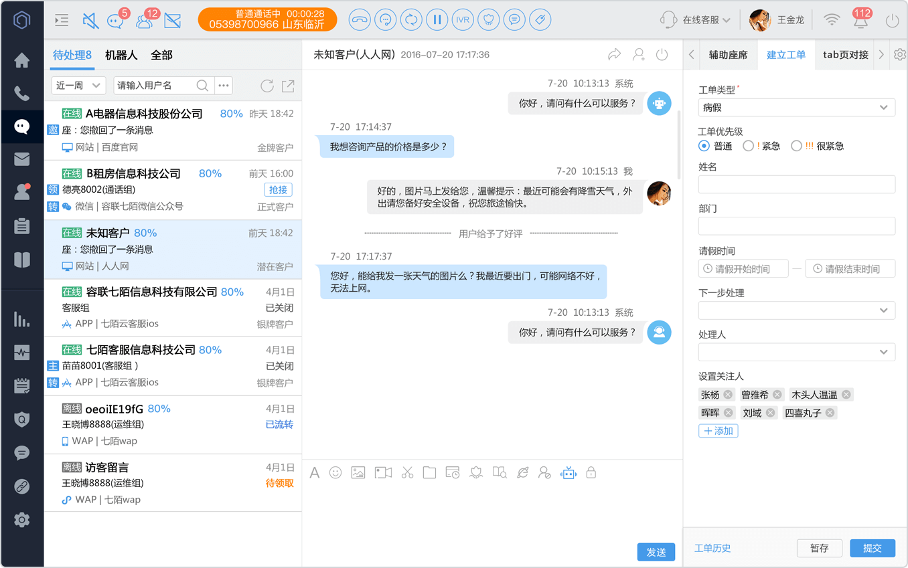Pause the call with hold icon
Screen dimensions: 908x568
coord(437,20)
